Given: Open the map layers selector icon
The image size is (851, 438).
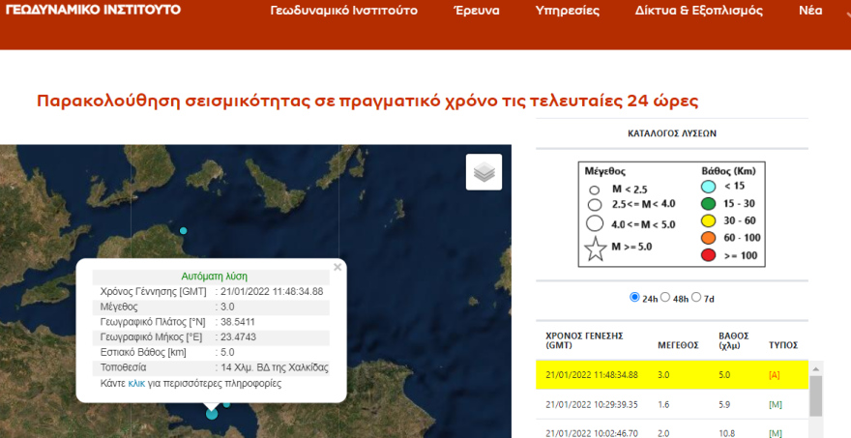Looking at the screenshot, I should point(484,172).
